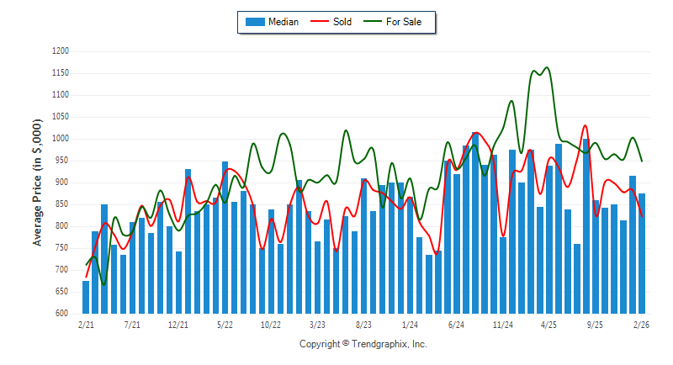
Task: Click the 4/25 x-axis date label
Action: click(x=549, y=324)
